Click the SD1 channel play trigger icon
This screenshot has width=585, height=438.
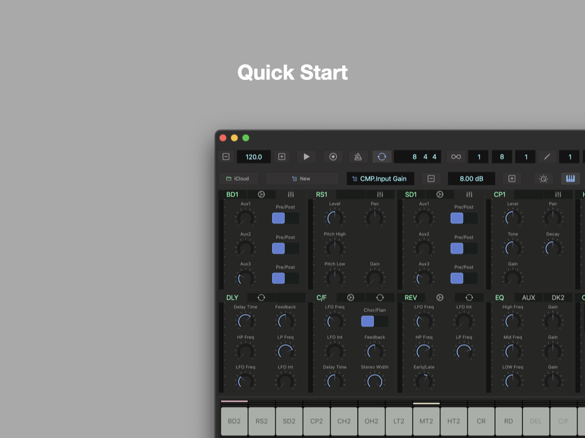[x=440, y=194]
